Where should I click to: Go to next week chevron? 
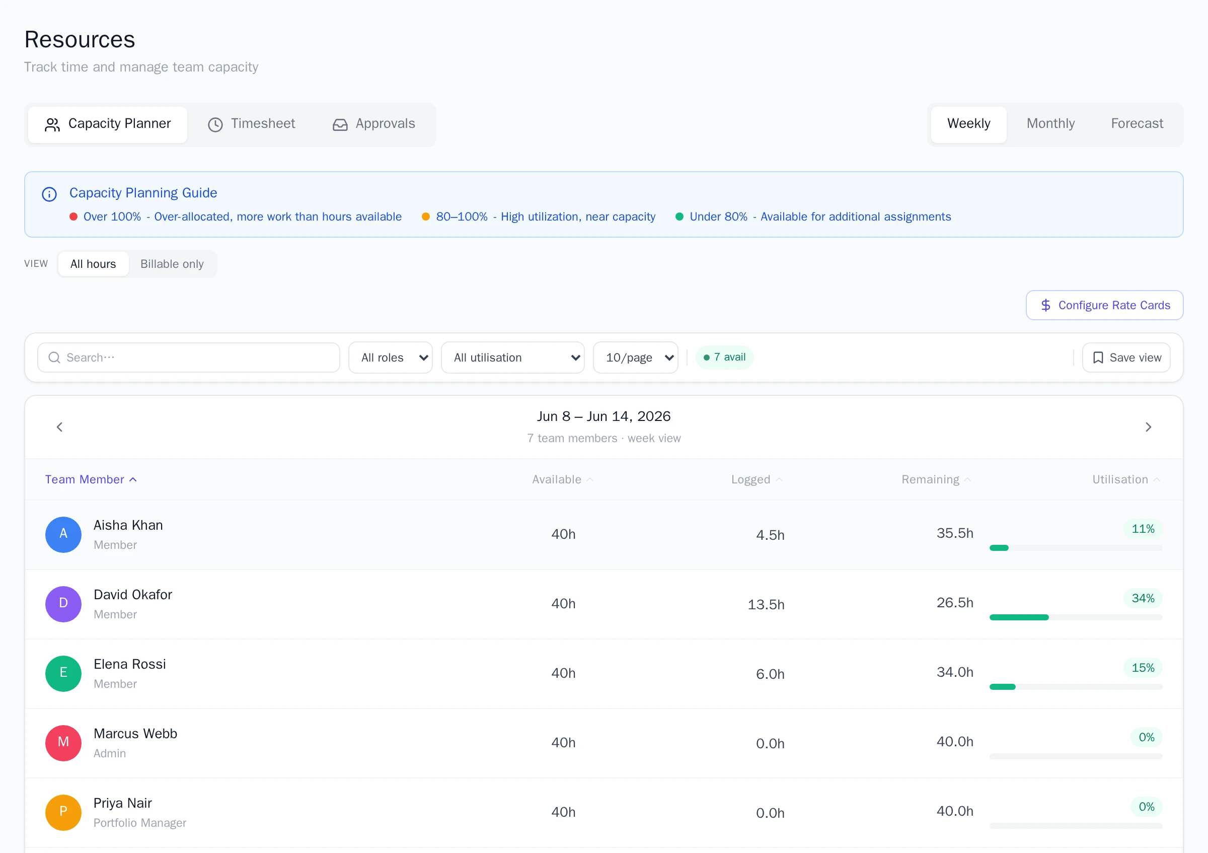tap(1148, 427)
